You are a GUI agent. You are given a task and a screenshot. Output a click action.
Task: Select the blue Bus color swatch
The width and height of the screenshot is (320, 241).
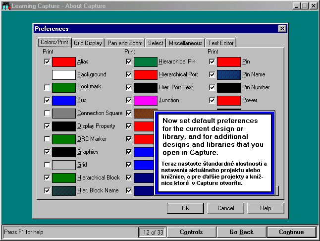click(x=63, y=101)
